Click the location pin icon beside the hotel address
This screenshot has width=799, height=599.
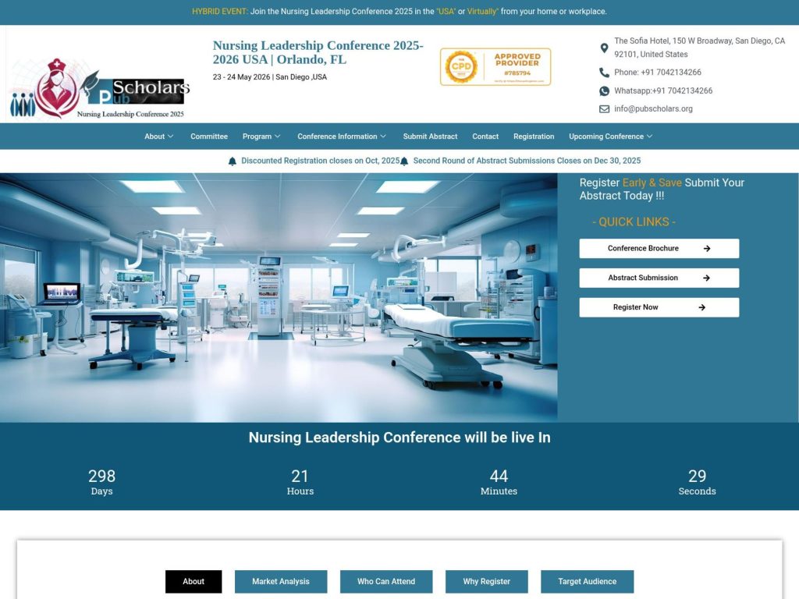605,48
